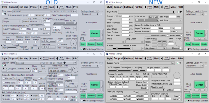This screenshot has width=209, height=103.
Task: Open Printer G-code tab in OLD Support window
Action: click(43, 58)
